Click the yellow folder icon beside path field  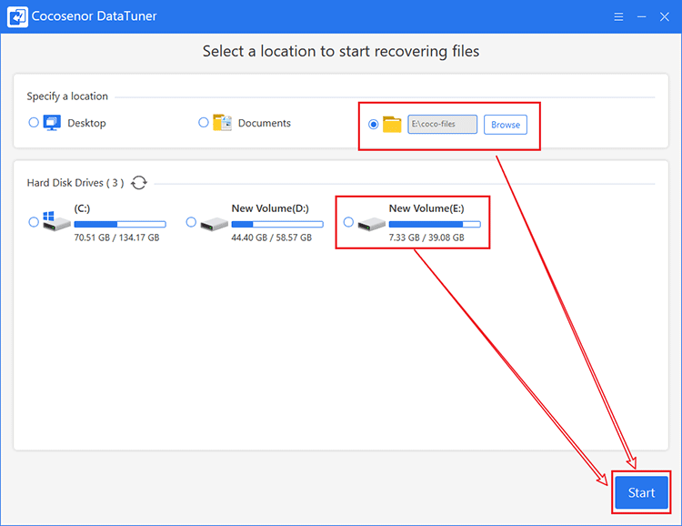(x=392, y=125)
